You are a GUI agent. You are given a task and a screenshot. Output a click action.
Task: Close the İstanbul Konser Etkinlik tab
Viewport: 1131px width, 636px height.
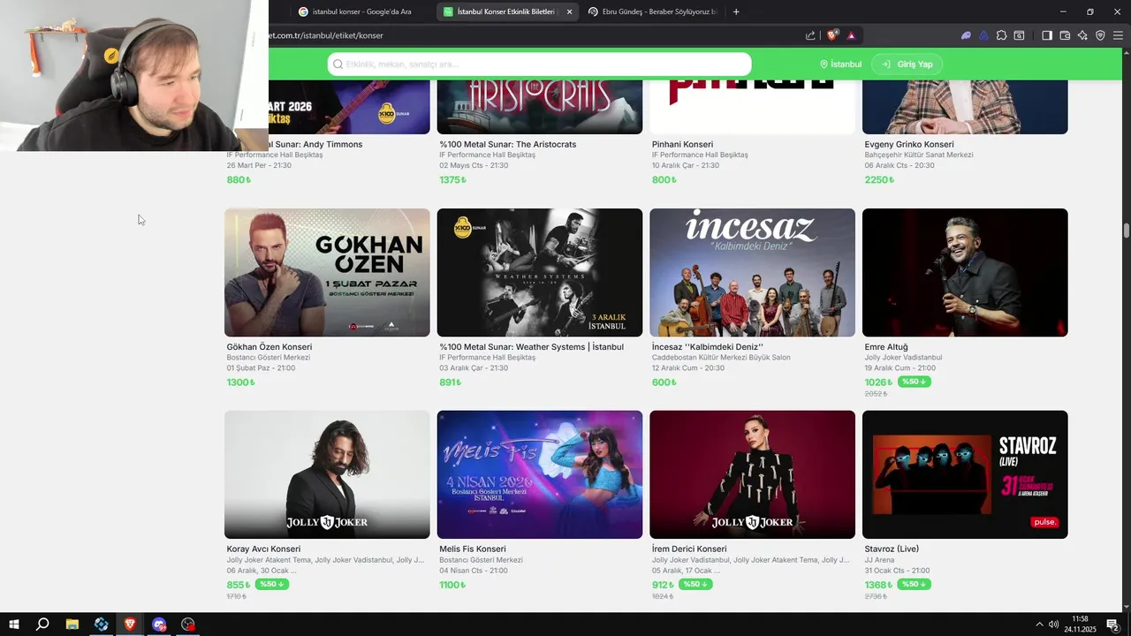(569, 11)
